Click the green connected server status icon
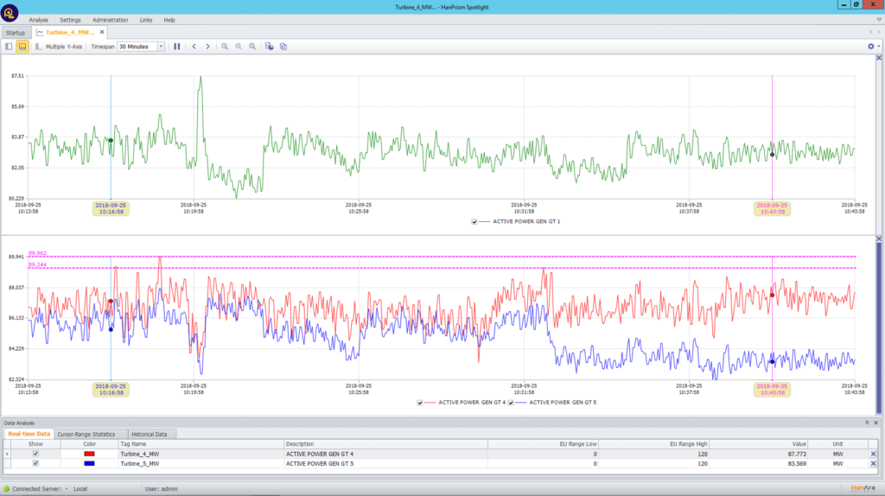The width and height of the screenshot is (885, 496). point(6,489)
